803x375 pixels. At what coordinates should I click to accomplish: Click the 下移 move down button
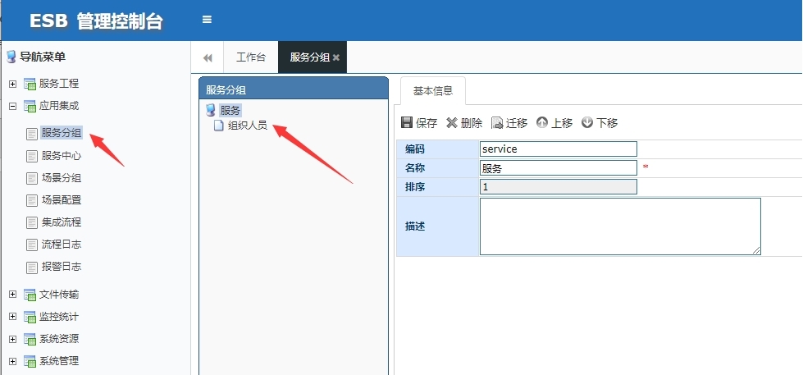point(600,123)
